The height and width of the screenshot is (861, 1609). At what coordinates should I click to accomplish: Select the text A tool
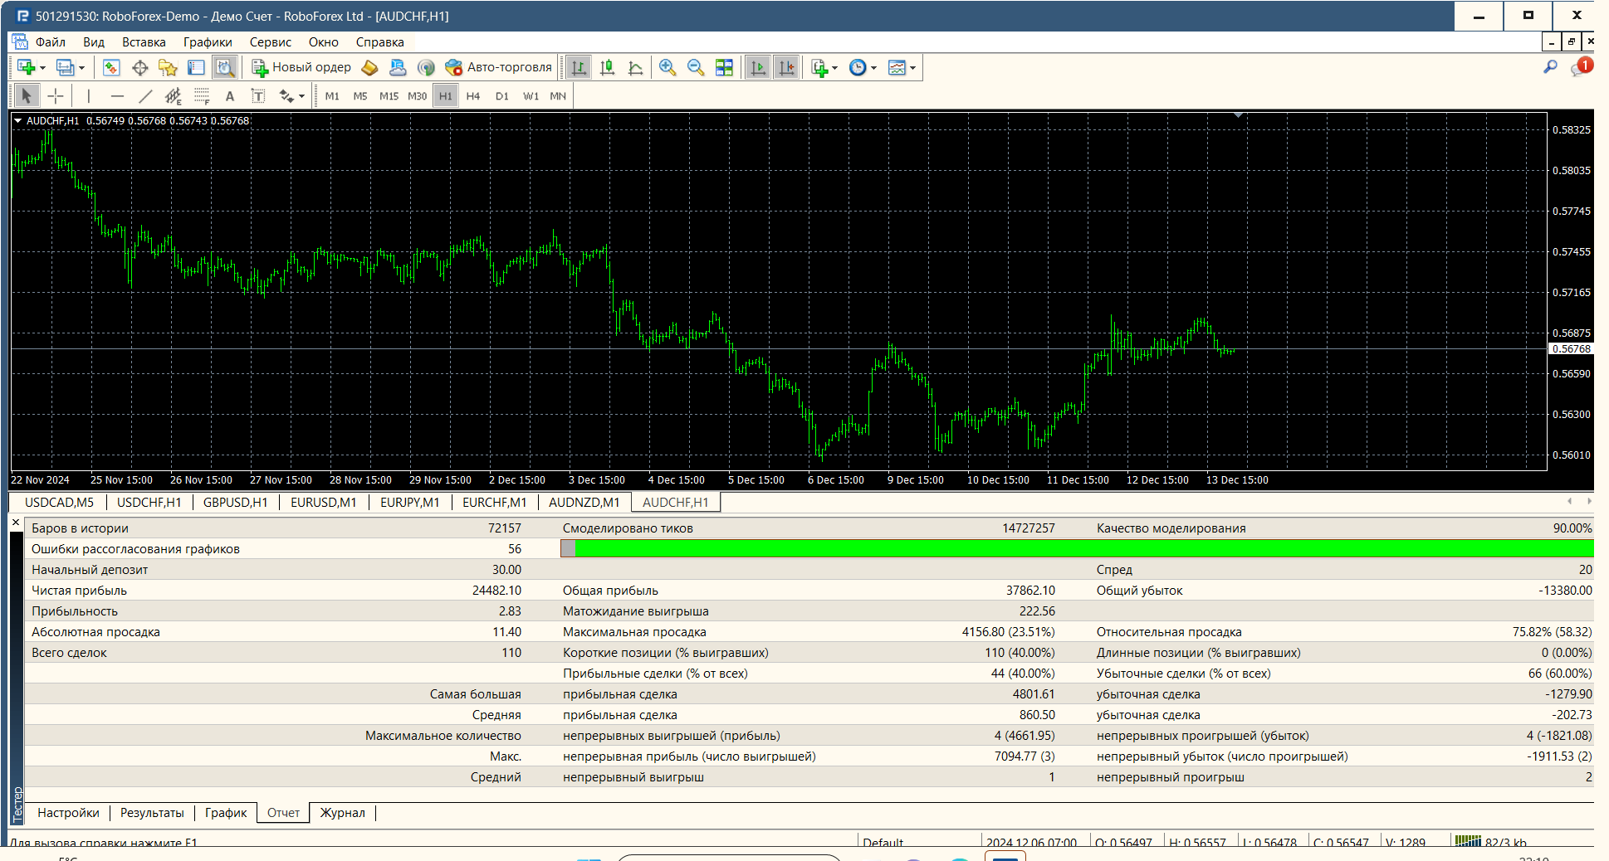pos(230,96)
